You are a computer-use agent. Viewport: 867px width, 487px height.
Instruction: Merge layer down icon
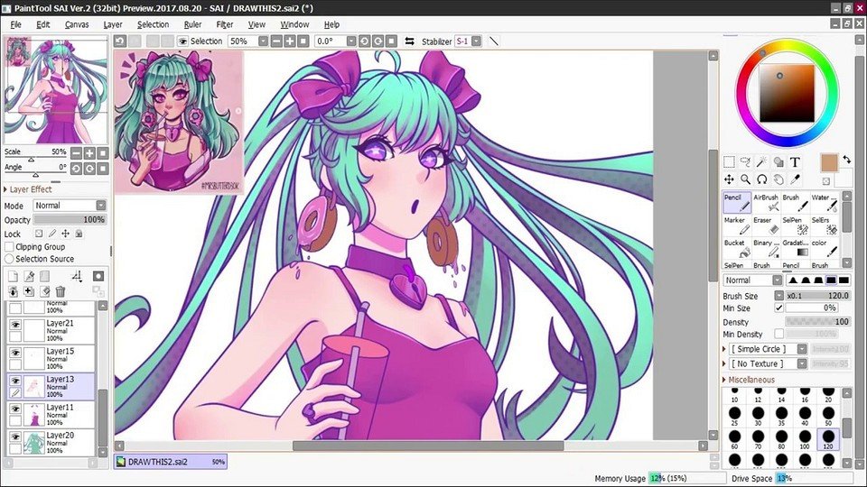point(14,291)
